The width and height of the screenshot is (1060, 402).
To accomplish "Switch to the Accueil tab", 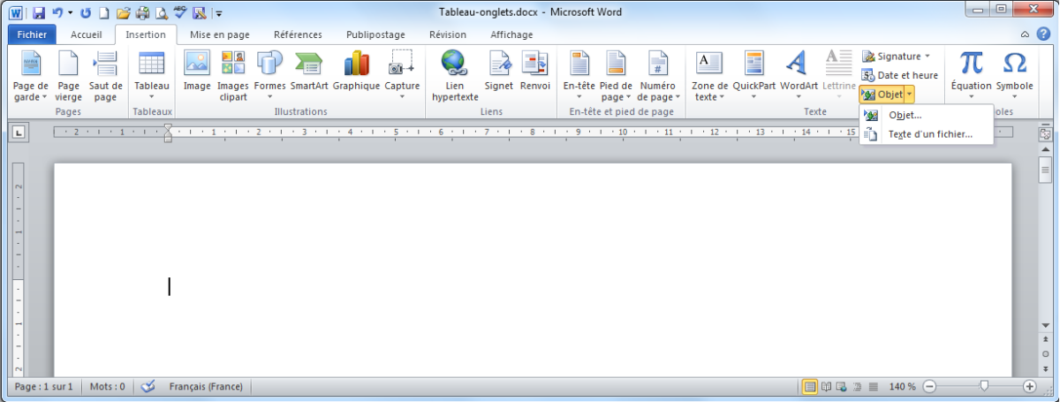I will coord(87,34).
